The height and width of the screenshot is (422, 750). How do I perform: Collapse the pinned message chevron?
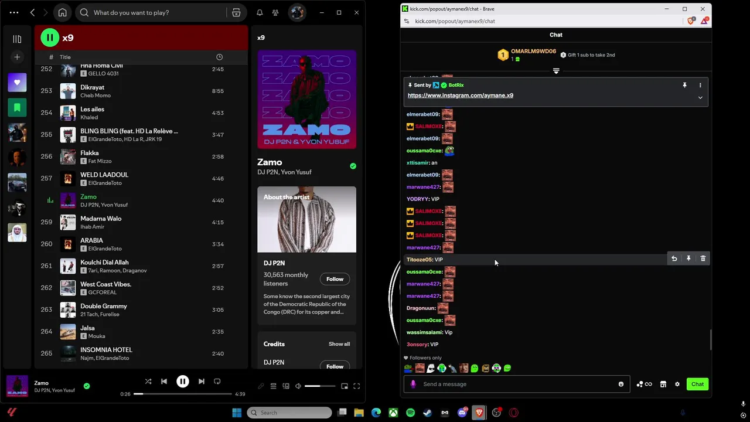coord(700,98)
